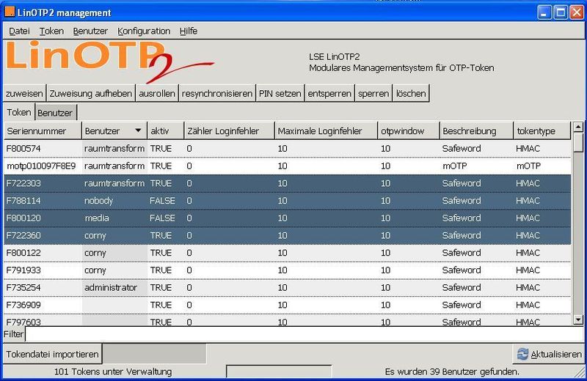Open the Hilfe menu

(x=189, y=31)
